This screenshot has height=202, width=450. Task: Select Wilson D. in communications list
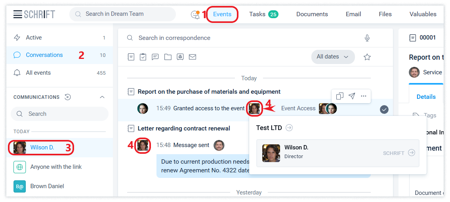point(42,147)
